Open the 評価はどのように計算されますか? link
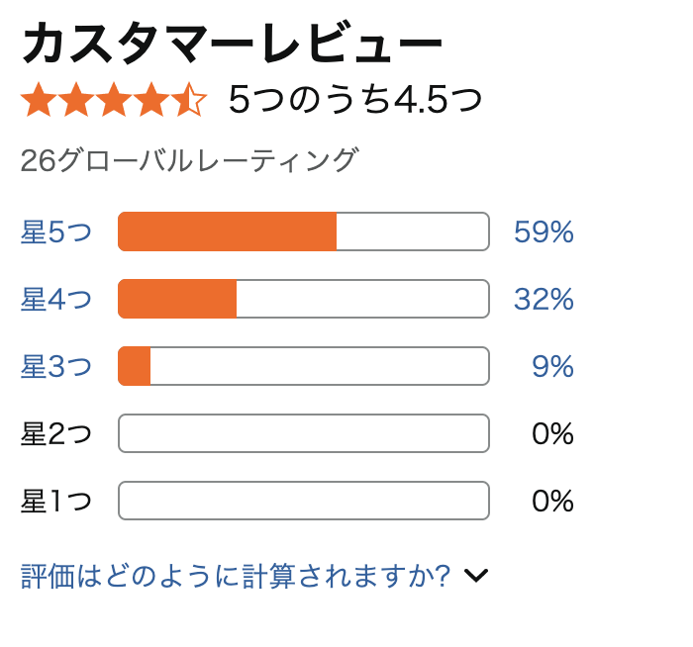The width and height of the screenshot is (693, 647). point(236,575)
